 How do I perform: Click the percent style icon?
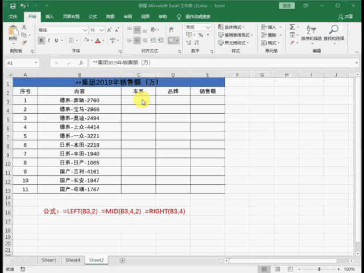[x=201, y=35]
